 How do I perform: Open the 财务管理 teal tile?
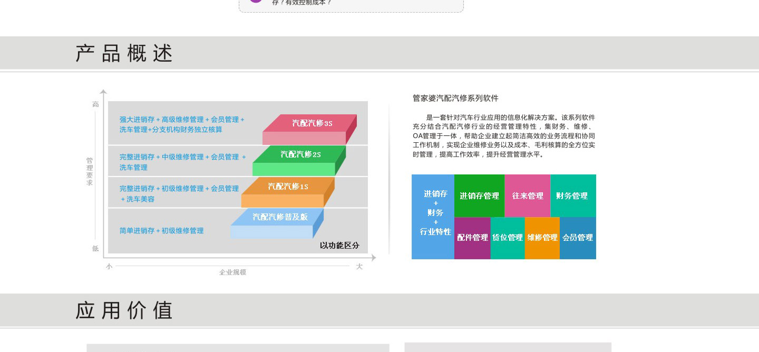pos(573,196)
